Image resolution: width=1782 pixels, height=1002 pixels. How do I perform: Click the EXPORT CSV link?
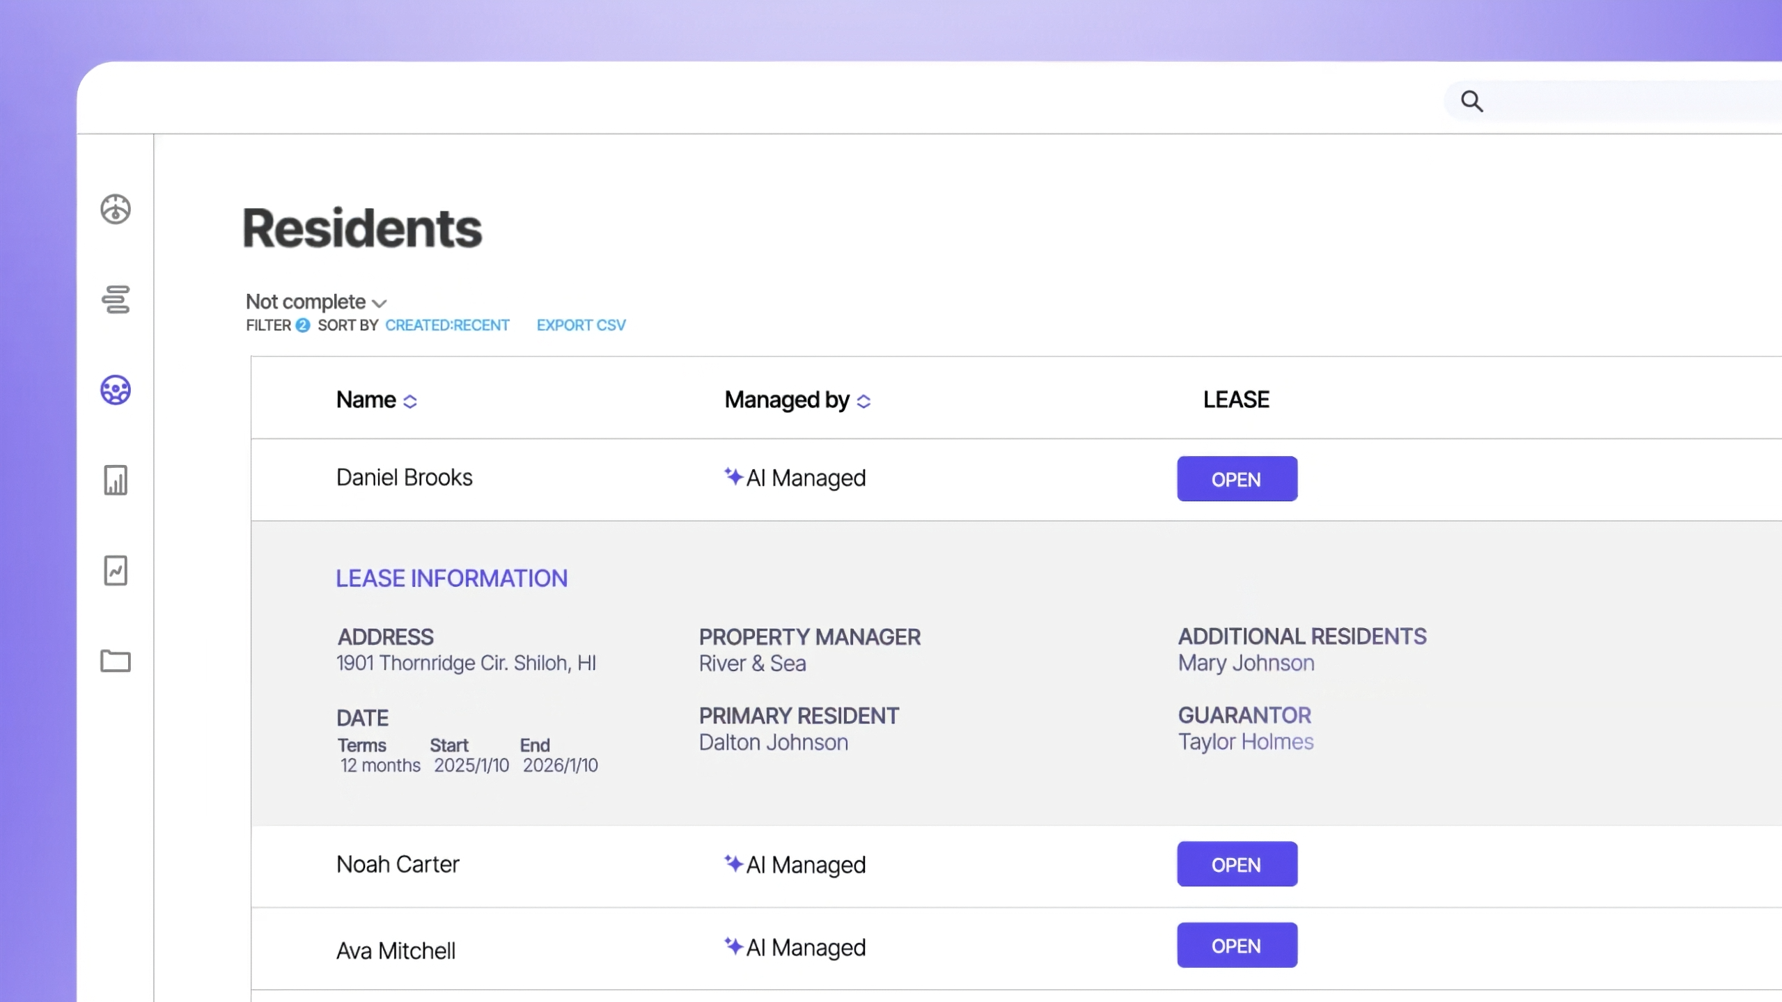tap(581, 325)
